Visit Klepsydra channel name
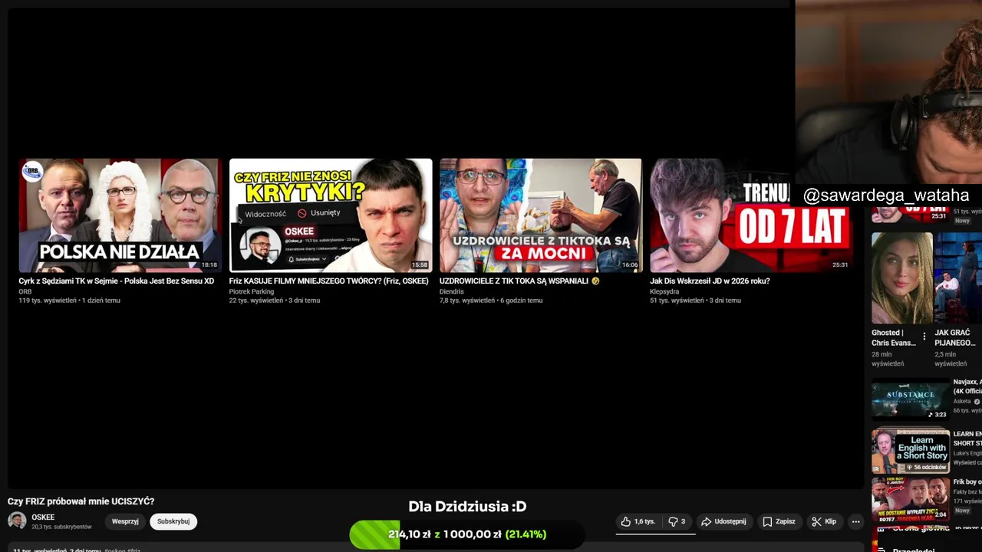Screen dimensions: 982x552 coord(664,292)
